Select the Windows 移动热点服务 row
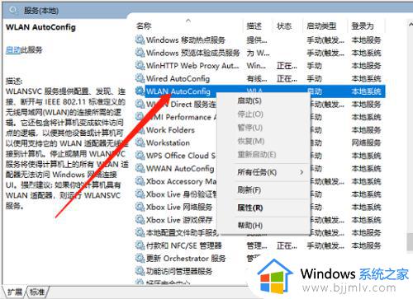Image resolution: width=413 pixels, height=299 pixels. point(259,40)
